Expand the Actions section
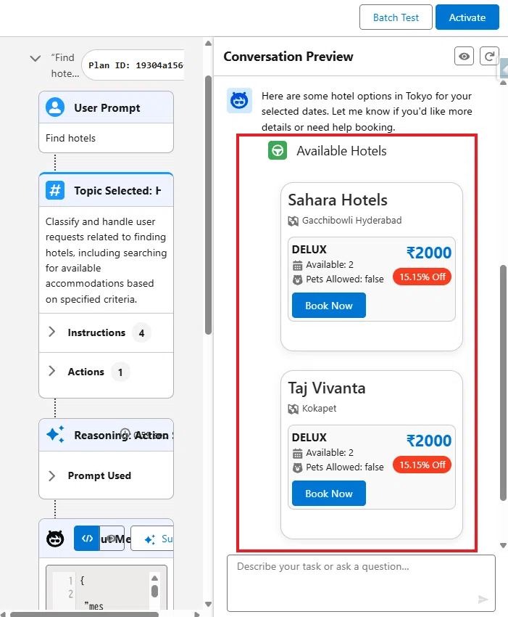The width and height of the screenshot is (508, 617). [x=51, y=371]
